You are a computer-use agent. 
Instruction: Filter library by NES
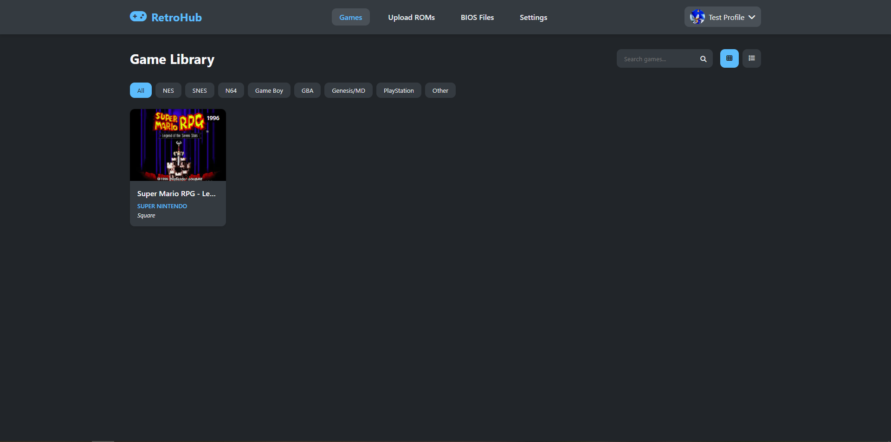click(x=168, y=90)
